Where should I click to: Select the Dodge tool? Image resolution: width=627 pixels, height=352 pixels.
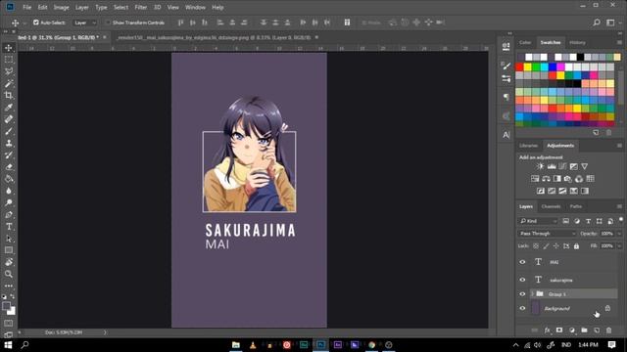coord(9,202)
